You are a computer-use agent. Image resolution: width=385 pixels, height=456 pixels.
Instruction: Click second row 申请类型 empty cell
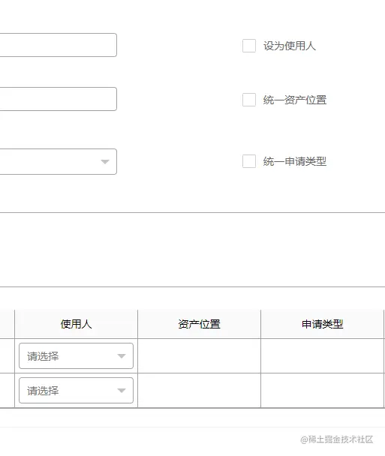tap(323, 390)
